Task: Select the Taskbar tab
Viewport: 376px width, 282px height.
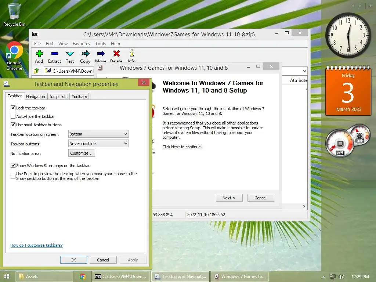Action: [x=15, y=96]
